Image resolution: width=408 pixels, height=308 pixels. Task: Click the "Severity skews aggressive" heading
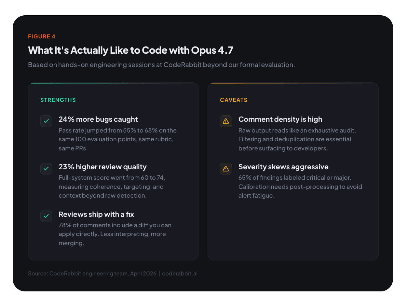point(283,167)
